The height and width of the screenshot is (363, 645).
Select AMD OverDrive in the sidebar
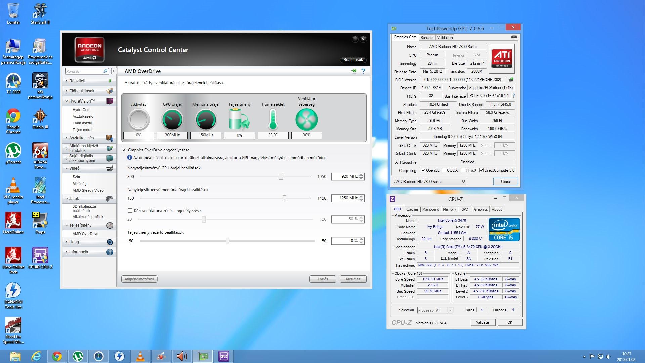tap(85, 234)
